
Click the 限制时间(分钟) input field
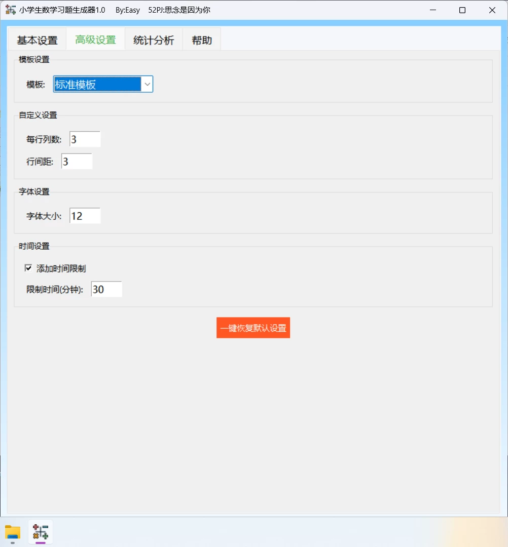pyautogui.click(x=106, y=289)
